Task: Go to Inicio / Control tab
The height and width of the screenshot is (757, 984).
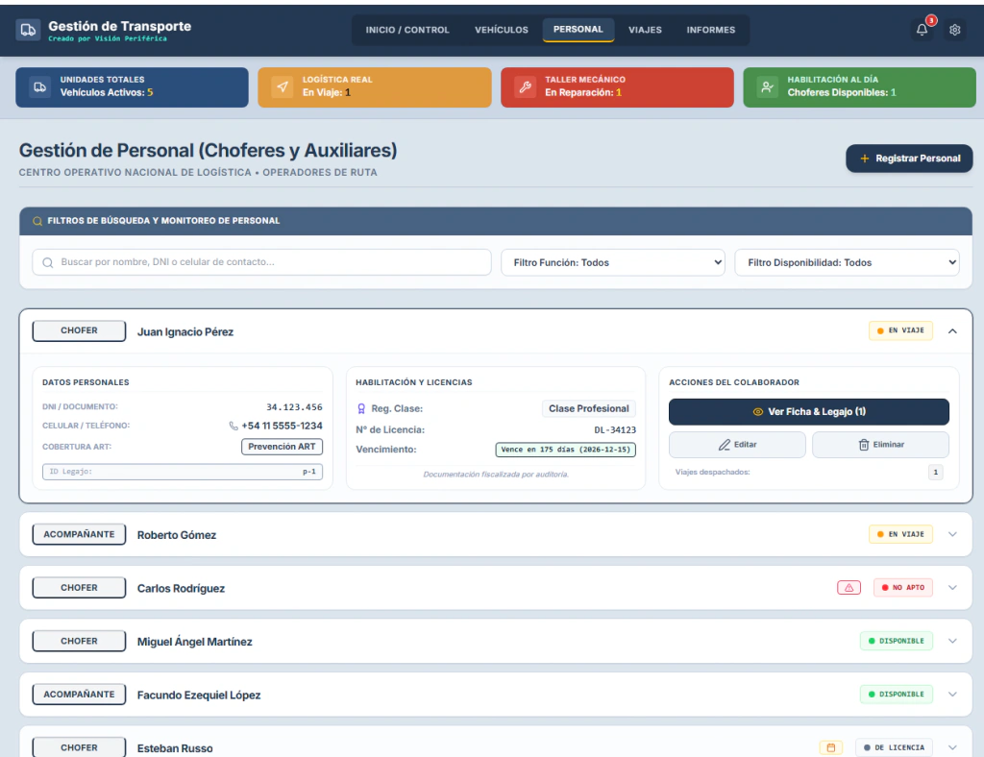Action: pos(407,30)
